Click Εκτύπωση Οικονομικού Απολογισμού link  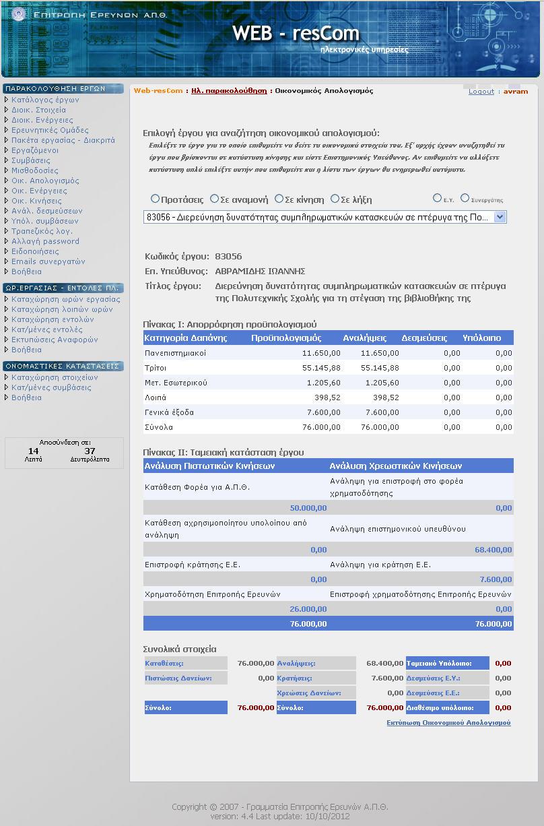tap(448, 723)
